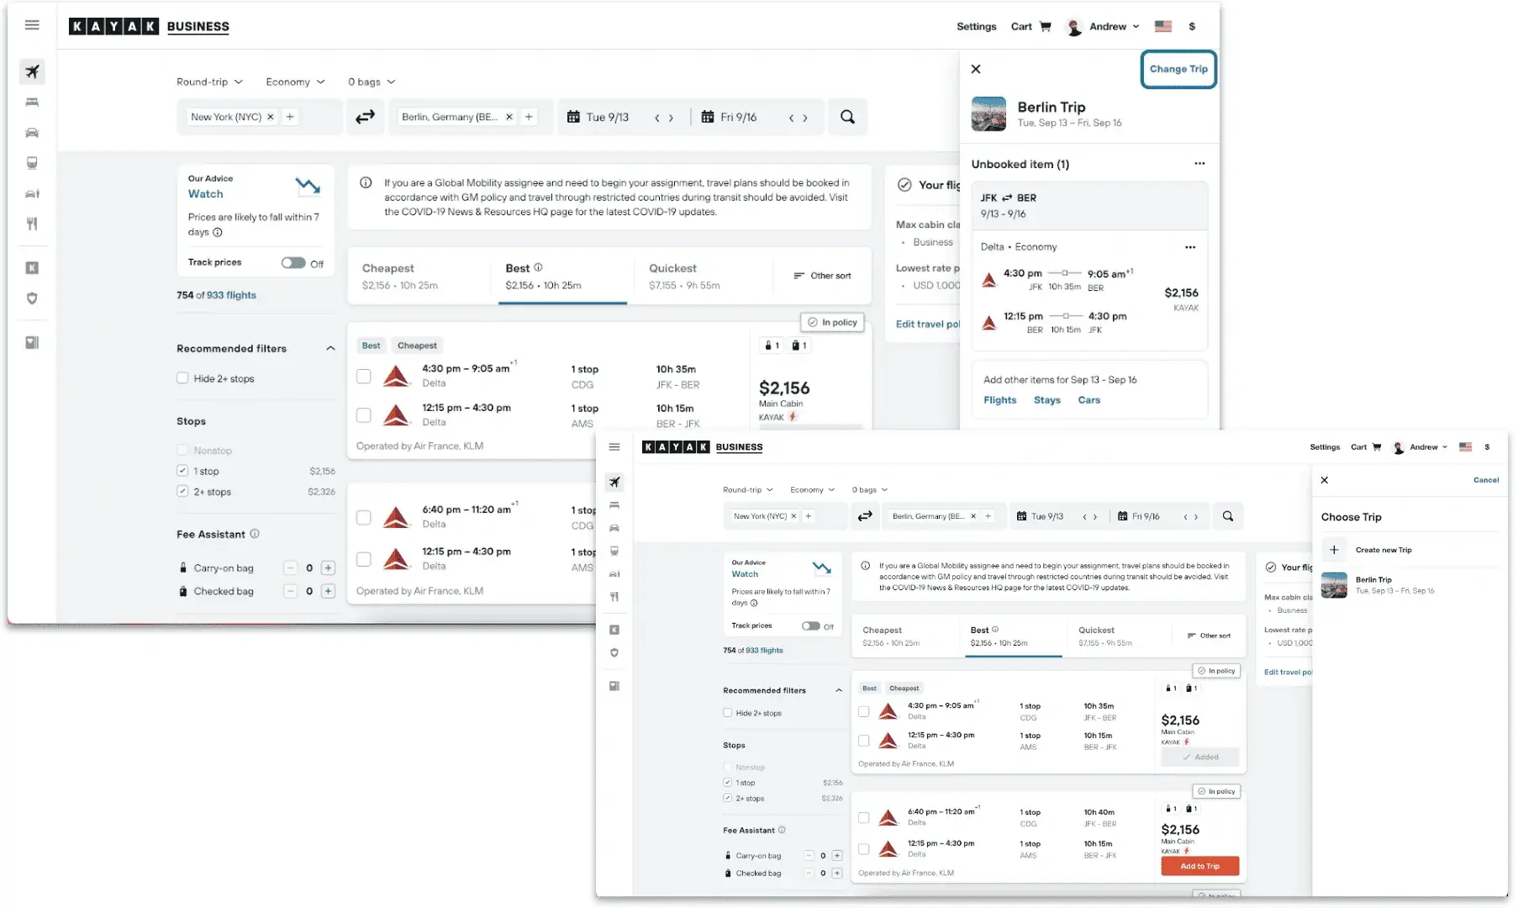Viewport: 1518px width, 908px height.
Task: Click Add to Trip button in front window
Action: tap(1199, 866)
